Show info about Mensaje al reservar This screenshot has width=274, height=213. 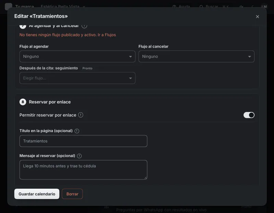point(79,156)
